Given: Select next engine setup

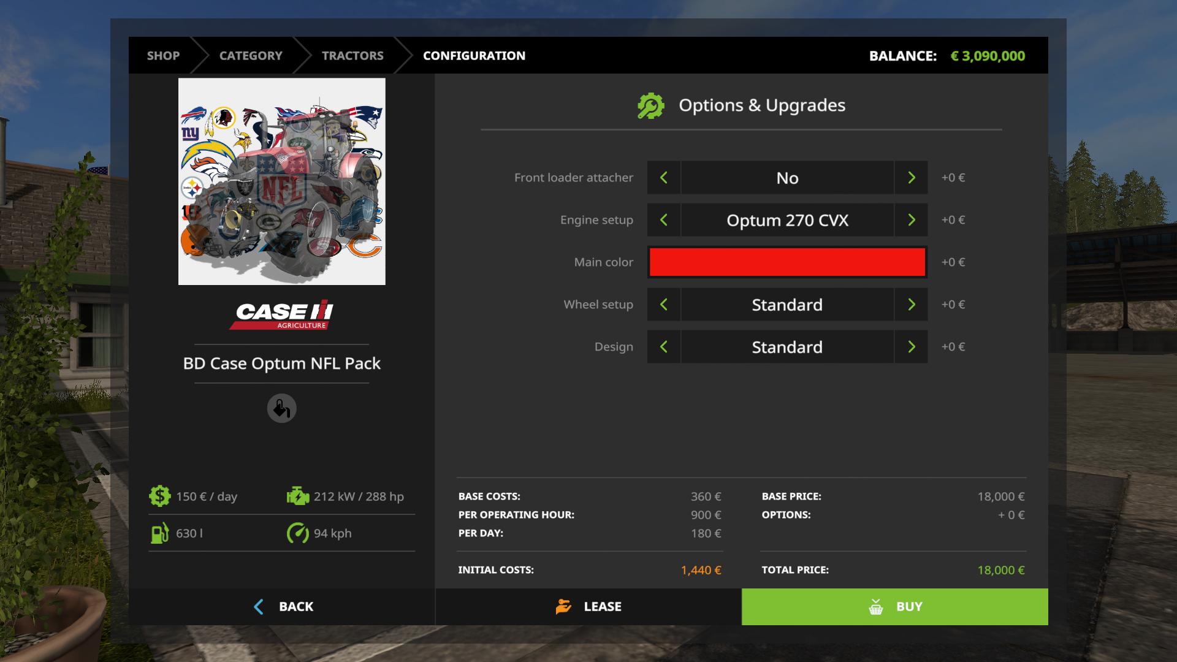Looking at the screenshot, I should tap(911, 220).
